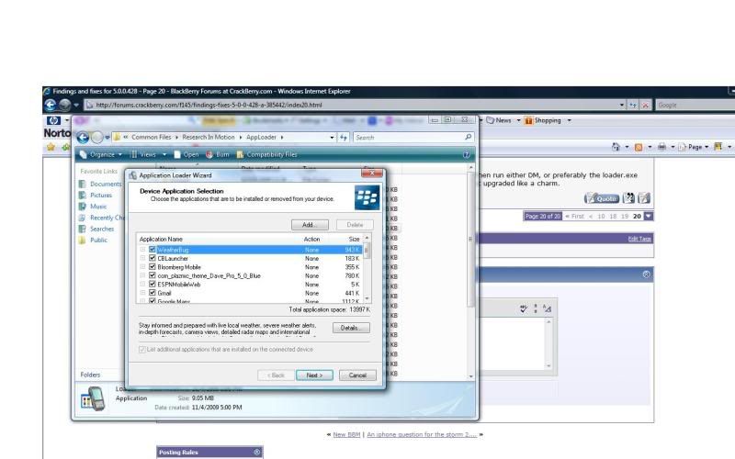Viewport: 735px width, 459px height.
Task: Expand the Gmail tree node
Action: tap(142, 293)
